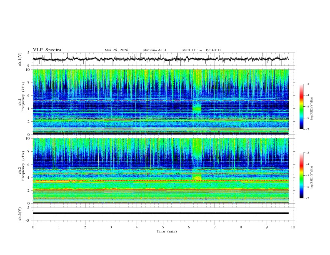Click the flat ch.3 voltage trace
Screen dimensions: 330x255
point(160,213)
